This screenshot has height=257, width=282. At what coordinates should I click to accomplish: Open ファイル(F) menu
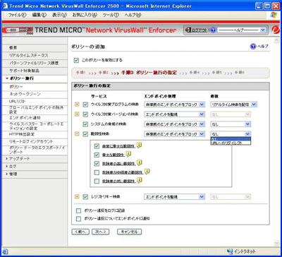[18, 15]
